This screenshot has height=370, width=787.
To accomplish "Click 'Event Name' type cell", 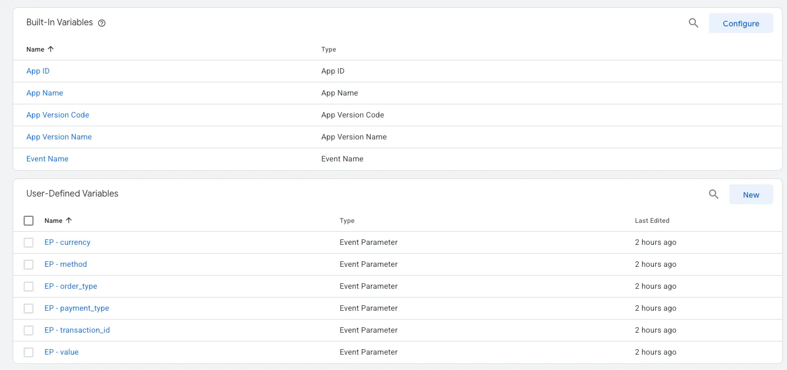I will (342, 159).
